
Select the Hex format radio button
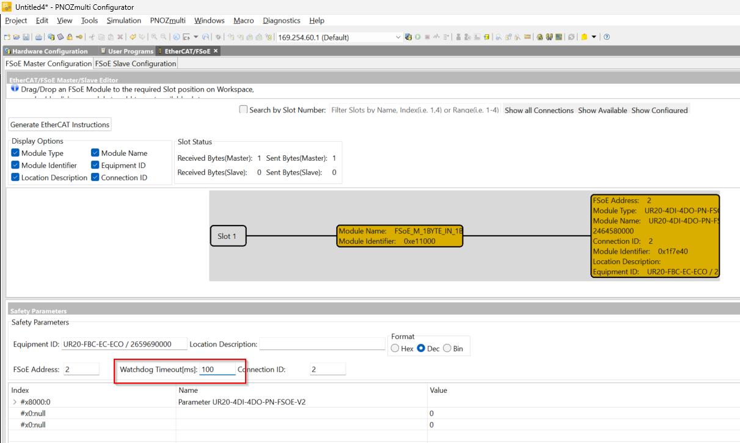[395, 348]
